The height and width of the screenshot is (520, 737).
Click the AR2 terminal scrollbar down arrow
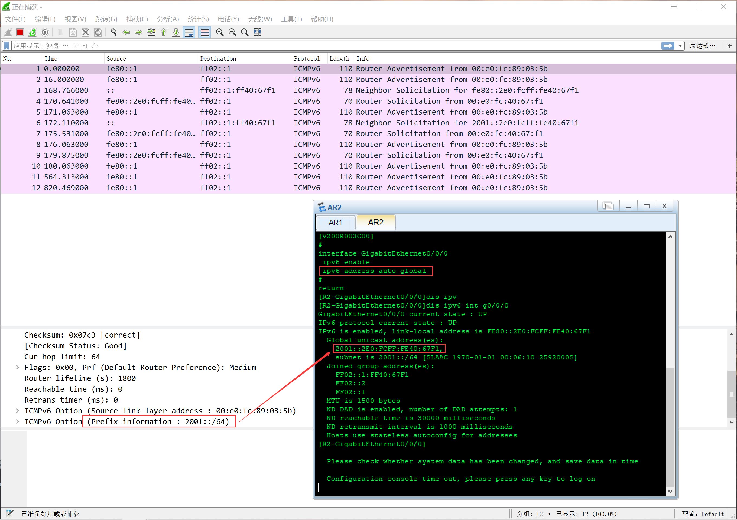(x=670, y=491)
